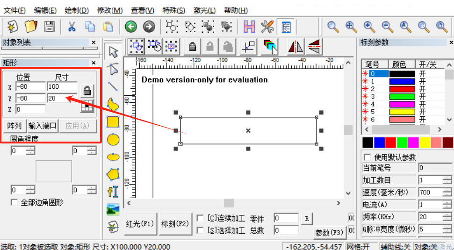This screenshot has height=250, width=454.
Task: Click the Copy icon
Action: tap(90, 27)
